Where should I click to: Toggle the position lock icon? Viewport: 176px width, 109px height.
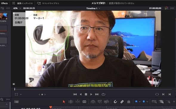pos(129,102)
